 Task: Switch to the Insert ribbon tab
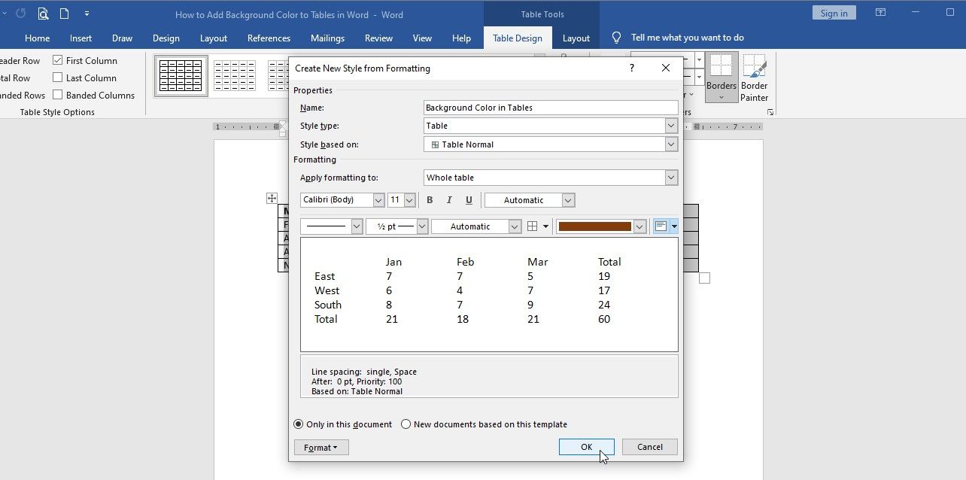click(80, 38)
